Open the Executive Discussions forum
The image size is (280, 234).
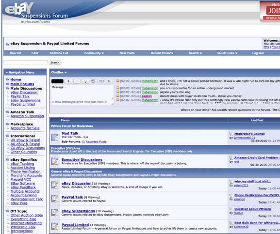tap(82, 160)
